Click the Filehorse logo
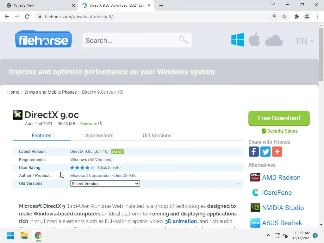324x243 pixels. pyautogui.click(x=43, y=39)
